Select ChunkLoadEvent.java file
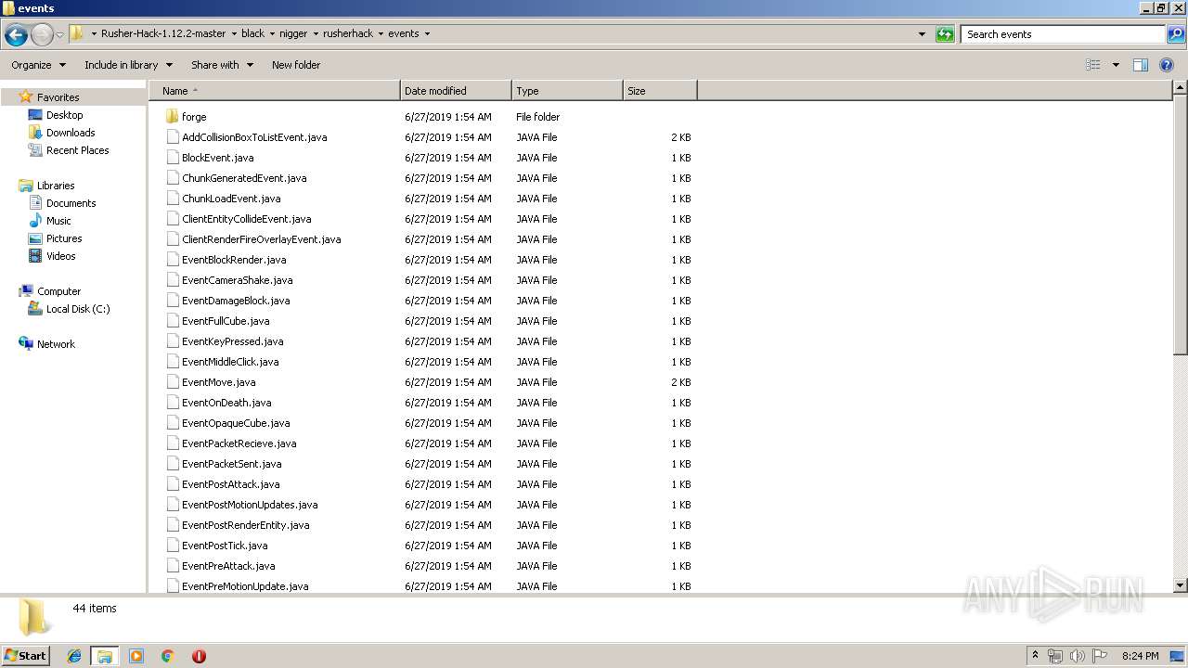The height and width of the screenshot is (668, 1188). coord(231,199)
